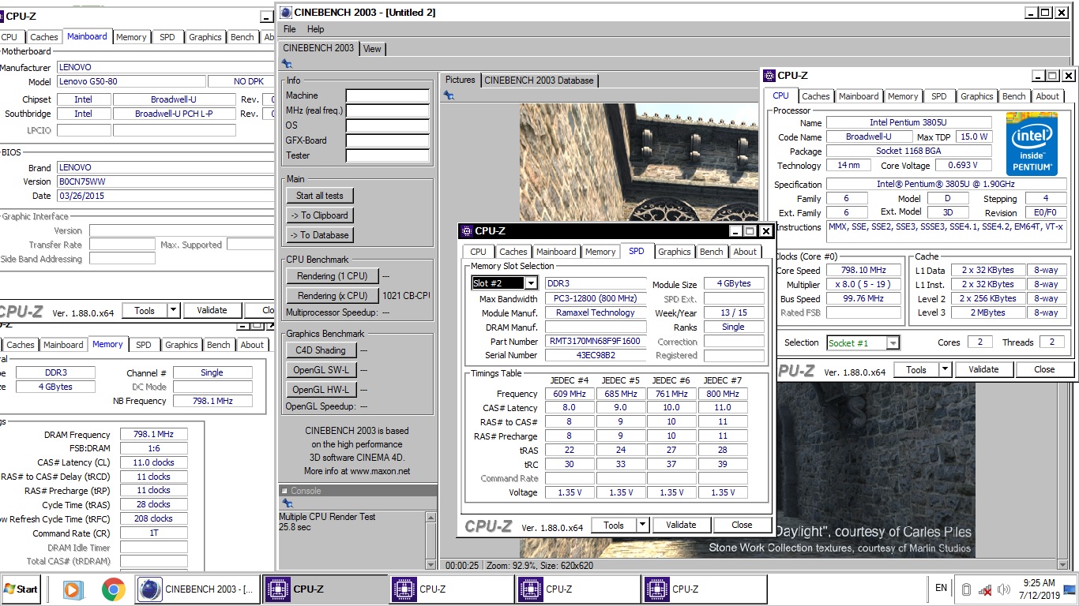Viewport: 1079px width, 606px height.
Task: Switch to the CINEBENCH 2003 taskbar item
Action: [198, 589]
